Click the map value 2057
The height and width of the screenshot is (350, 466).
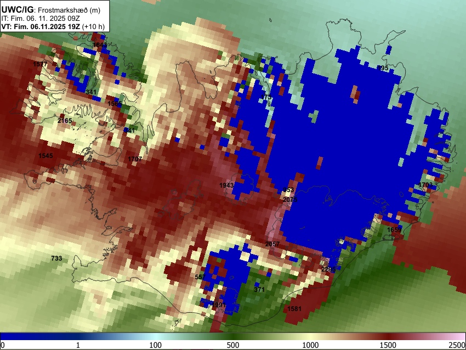pyautogui.click(x=272, y=244)
